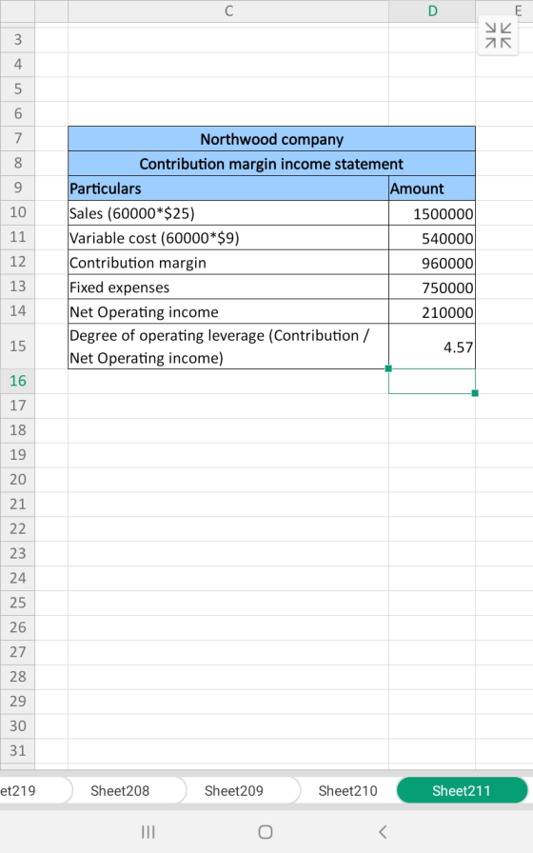Switch to the Sheet208 tab
The height and width of the screenshot is (853, 533).
pyautogui.click(x=120, y=790)
